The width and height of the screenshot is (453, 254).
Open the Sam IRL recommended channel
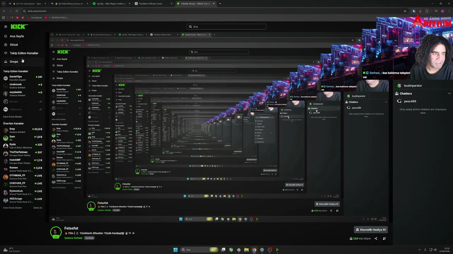coord(23,138)
